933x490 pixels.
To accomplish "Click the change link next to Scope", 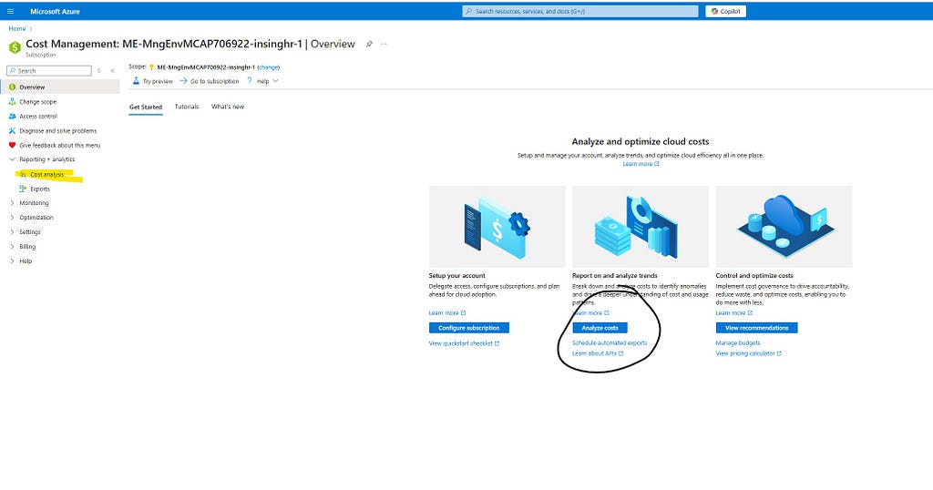I will pyautogui.click(x=269, y=67).
